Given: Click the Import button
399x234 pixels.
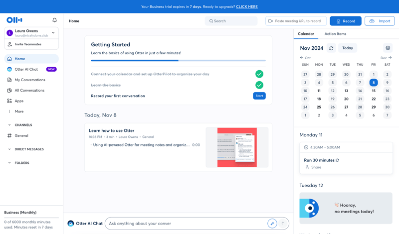Looking at the screenshot, I should (x=380, y=21).
